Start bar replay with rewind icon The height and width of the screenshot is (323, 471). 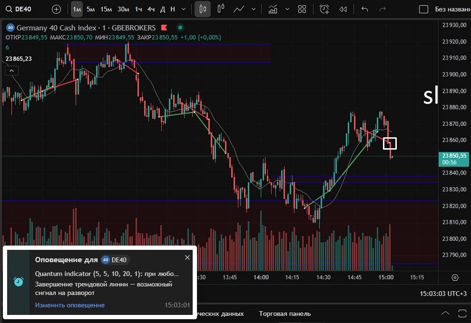[343, 9]
